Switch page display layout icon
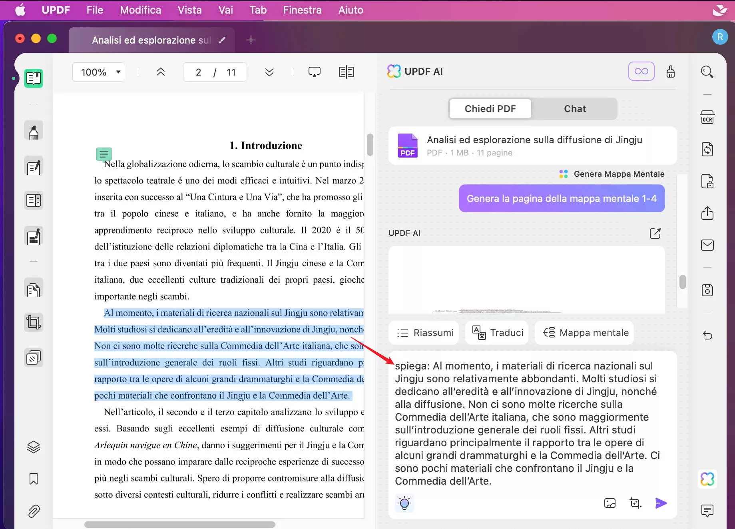Image resolution: width=735 pixels, height=529 pixels. pyautogui.click(x=346, y=72)
